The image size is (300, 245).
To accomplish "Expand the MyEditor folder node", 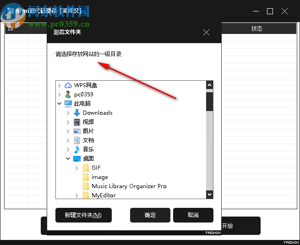I will [77, 195].
